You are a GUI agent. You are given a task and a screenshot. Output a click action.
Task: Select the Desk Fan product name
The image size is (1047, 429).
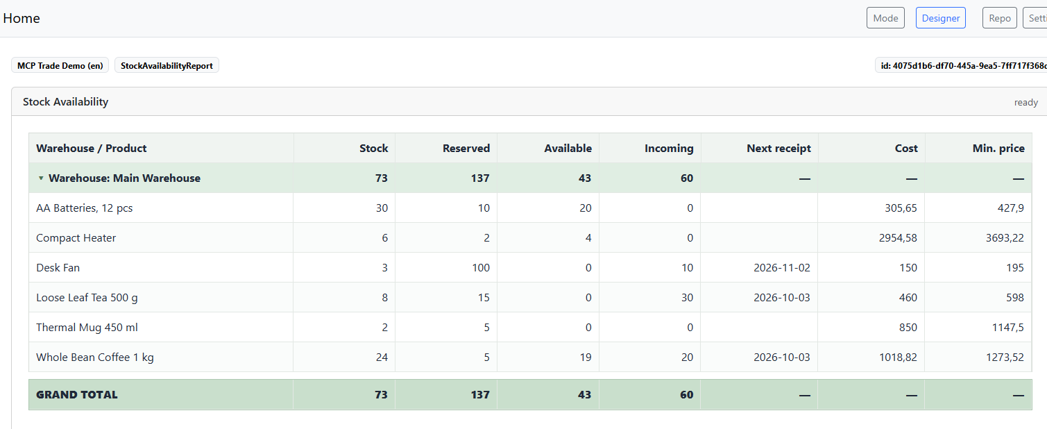point(58,268)
